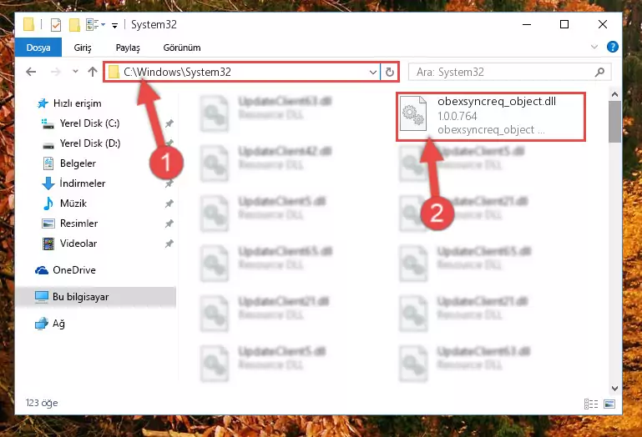Close the System32 window
Image resolution: width=642 pixels, height=437 pixels.
coord(602,24)
